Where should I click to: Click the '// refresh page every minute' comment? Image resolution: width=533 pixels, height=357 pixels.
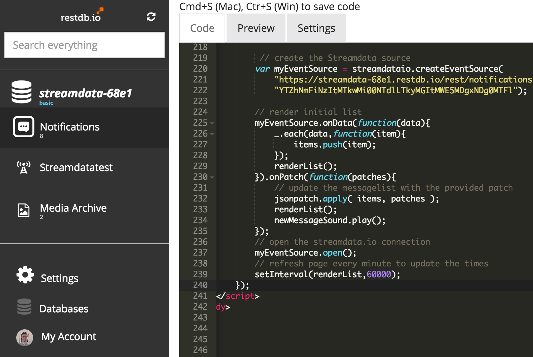(x=371, y=263)
